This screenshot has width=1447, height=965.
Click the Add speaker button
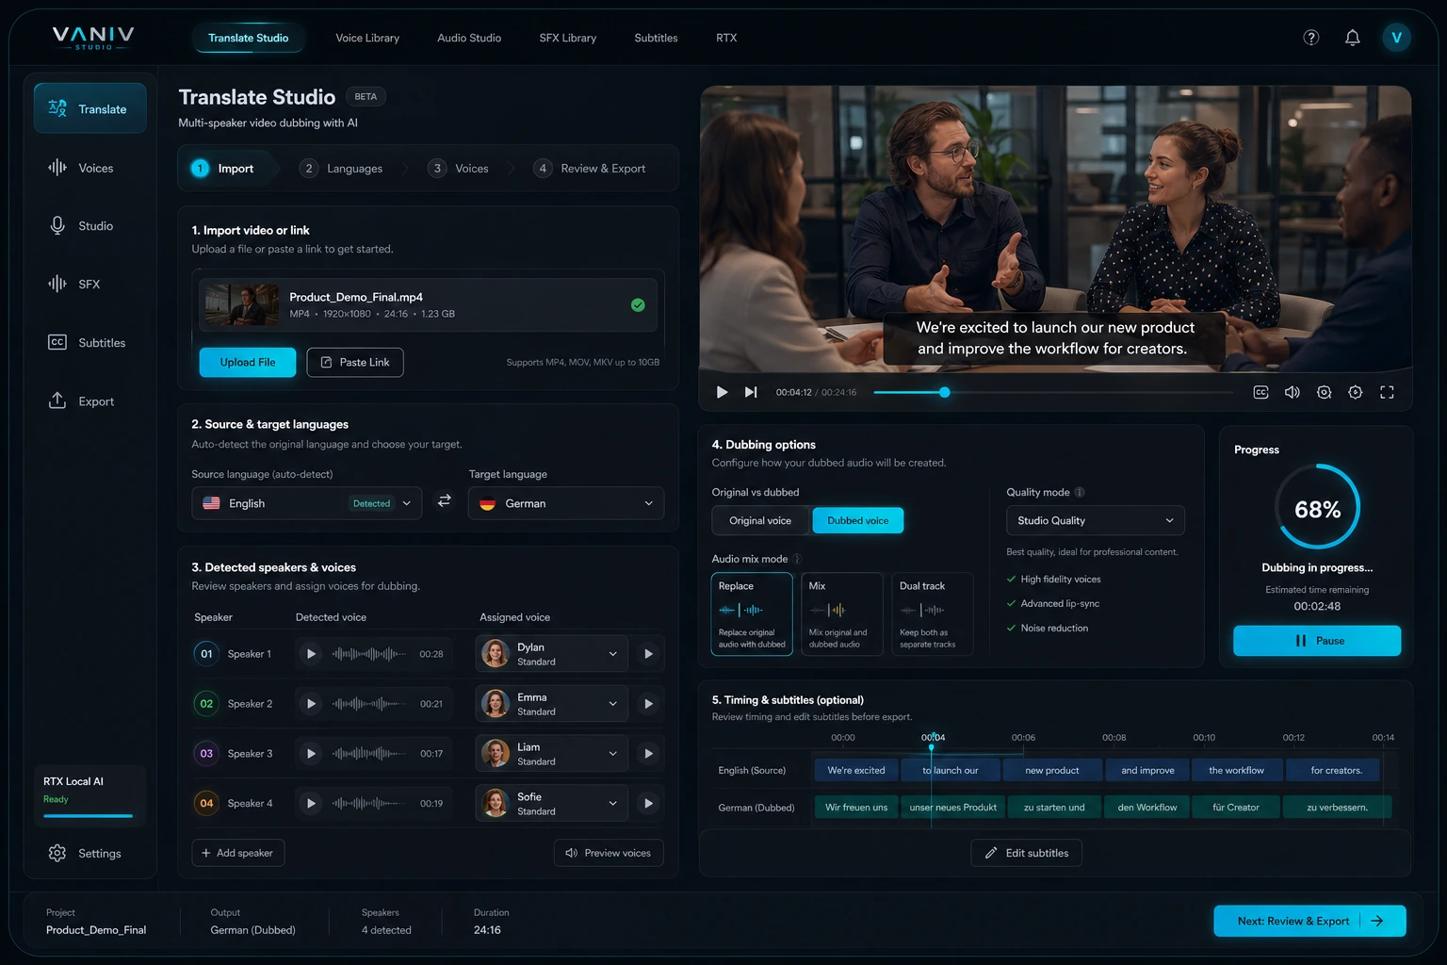[x=237, y=852]
